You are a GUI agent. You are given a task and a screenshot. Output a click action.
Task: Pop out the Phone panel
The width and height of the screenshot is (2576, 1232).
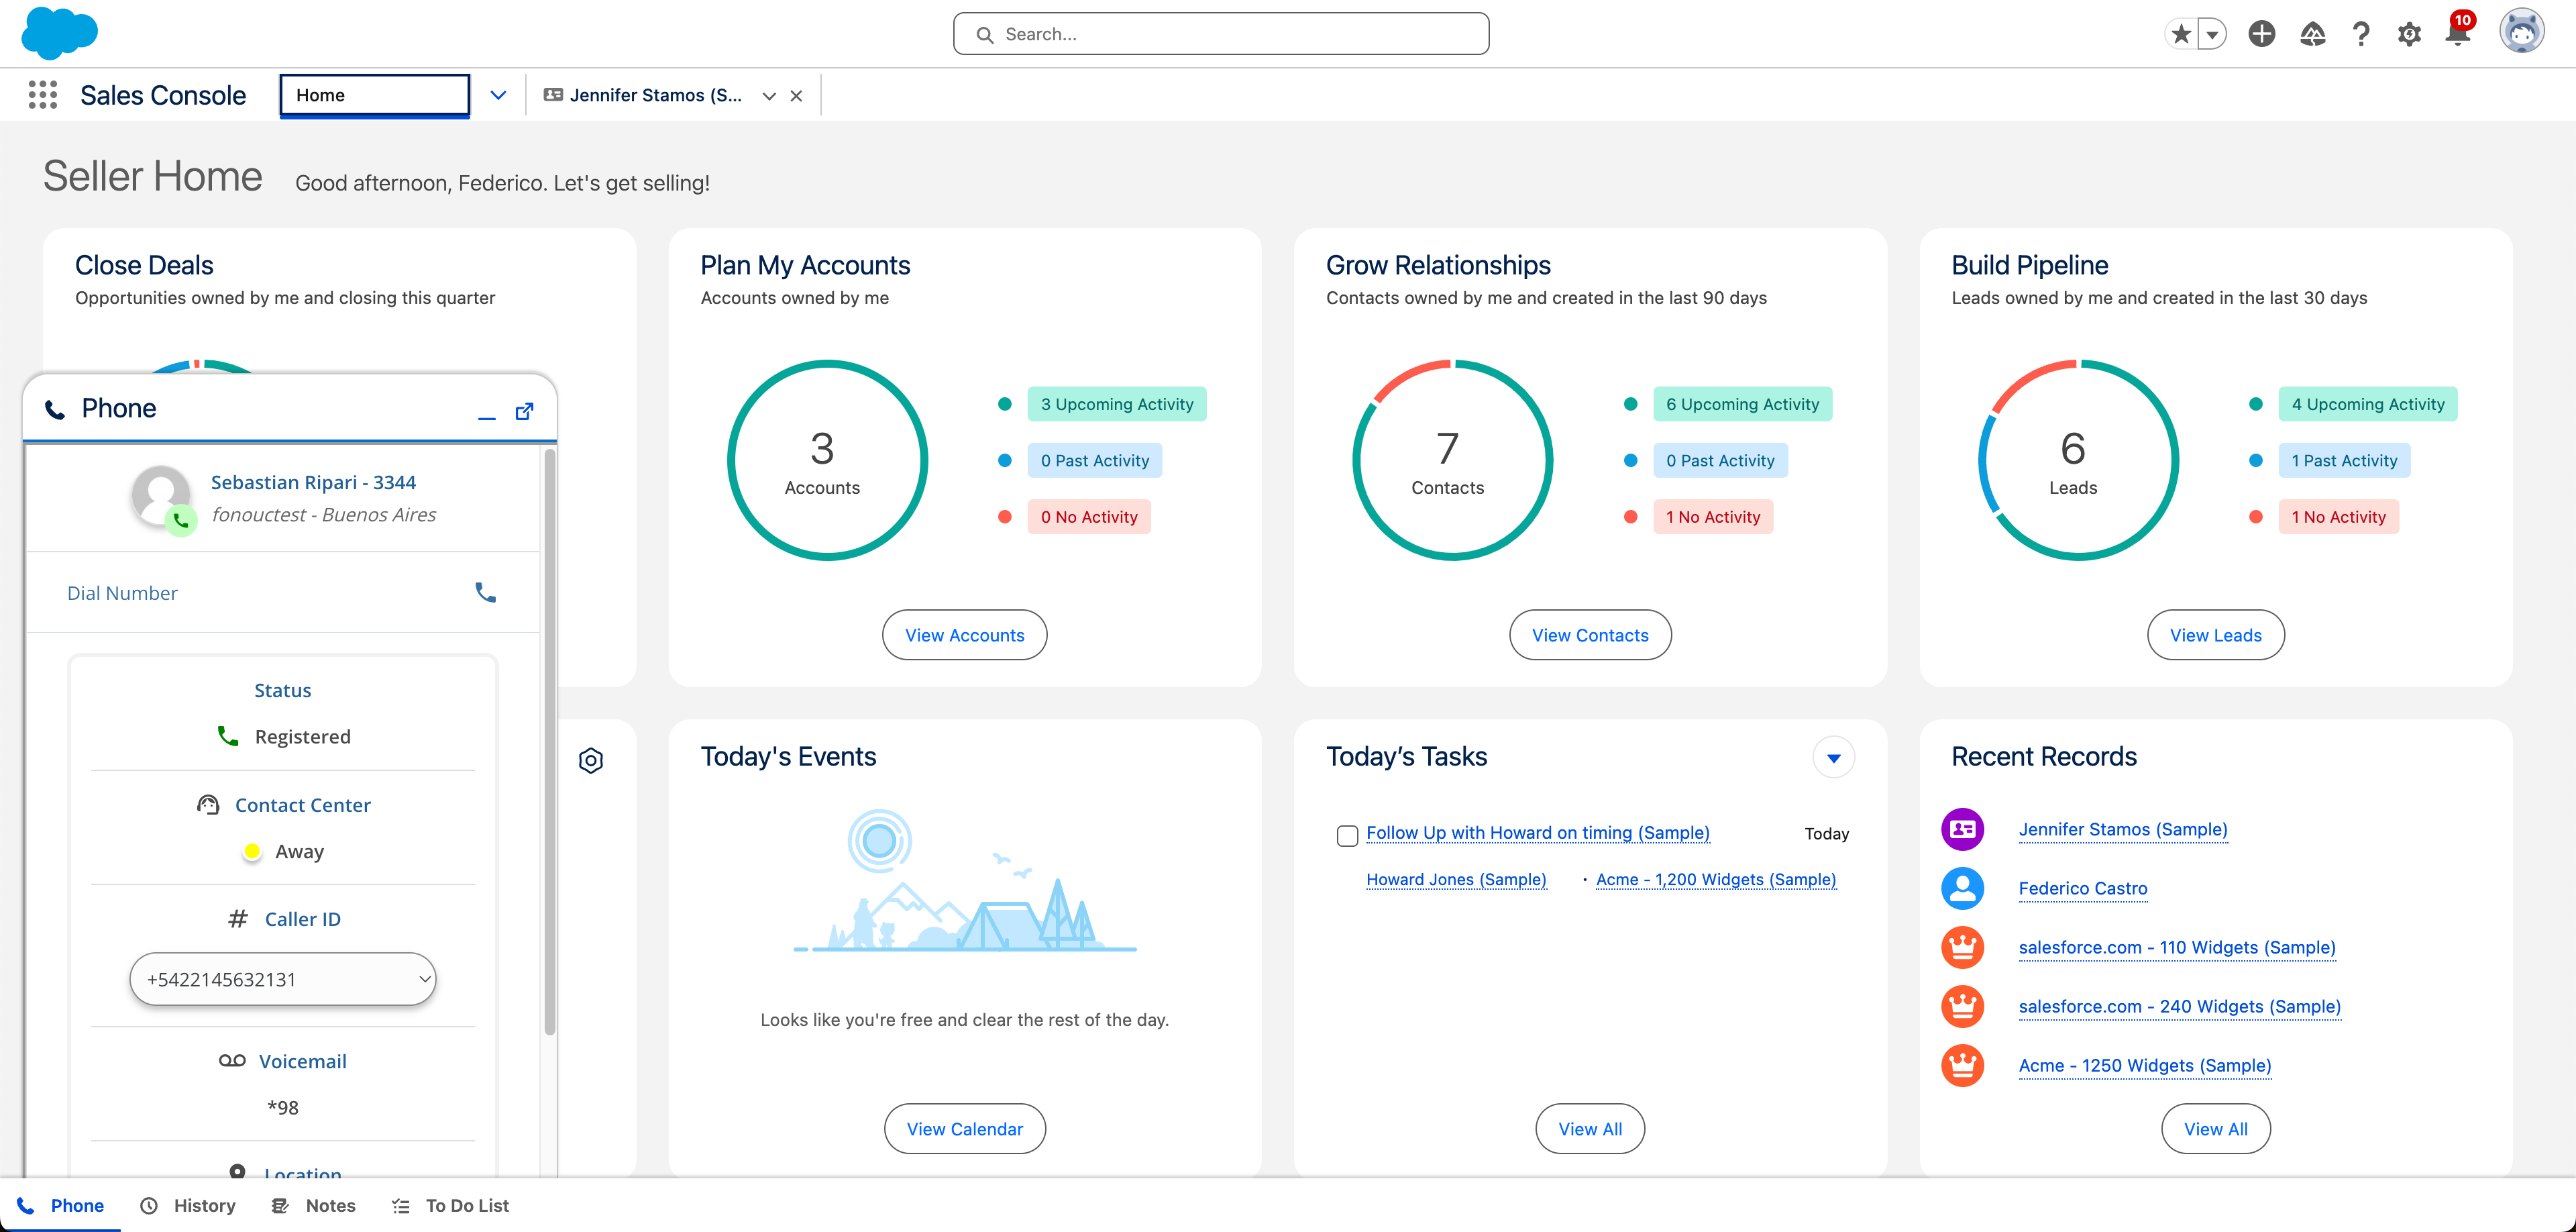(524, 411)
